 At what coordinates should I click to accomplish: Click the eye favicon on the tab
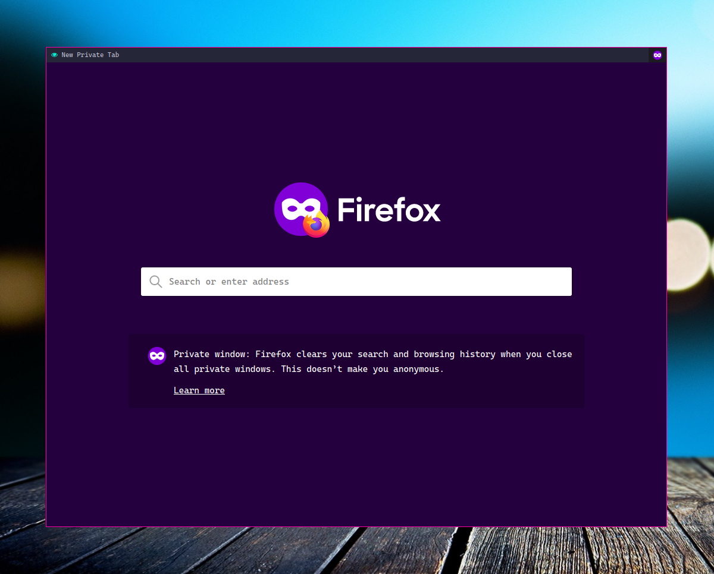[54, 55]
